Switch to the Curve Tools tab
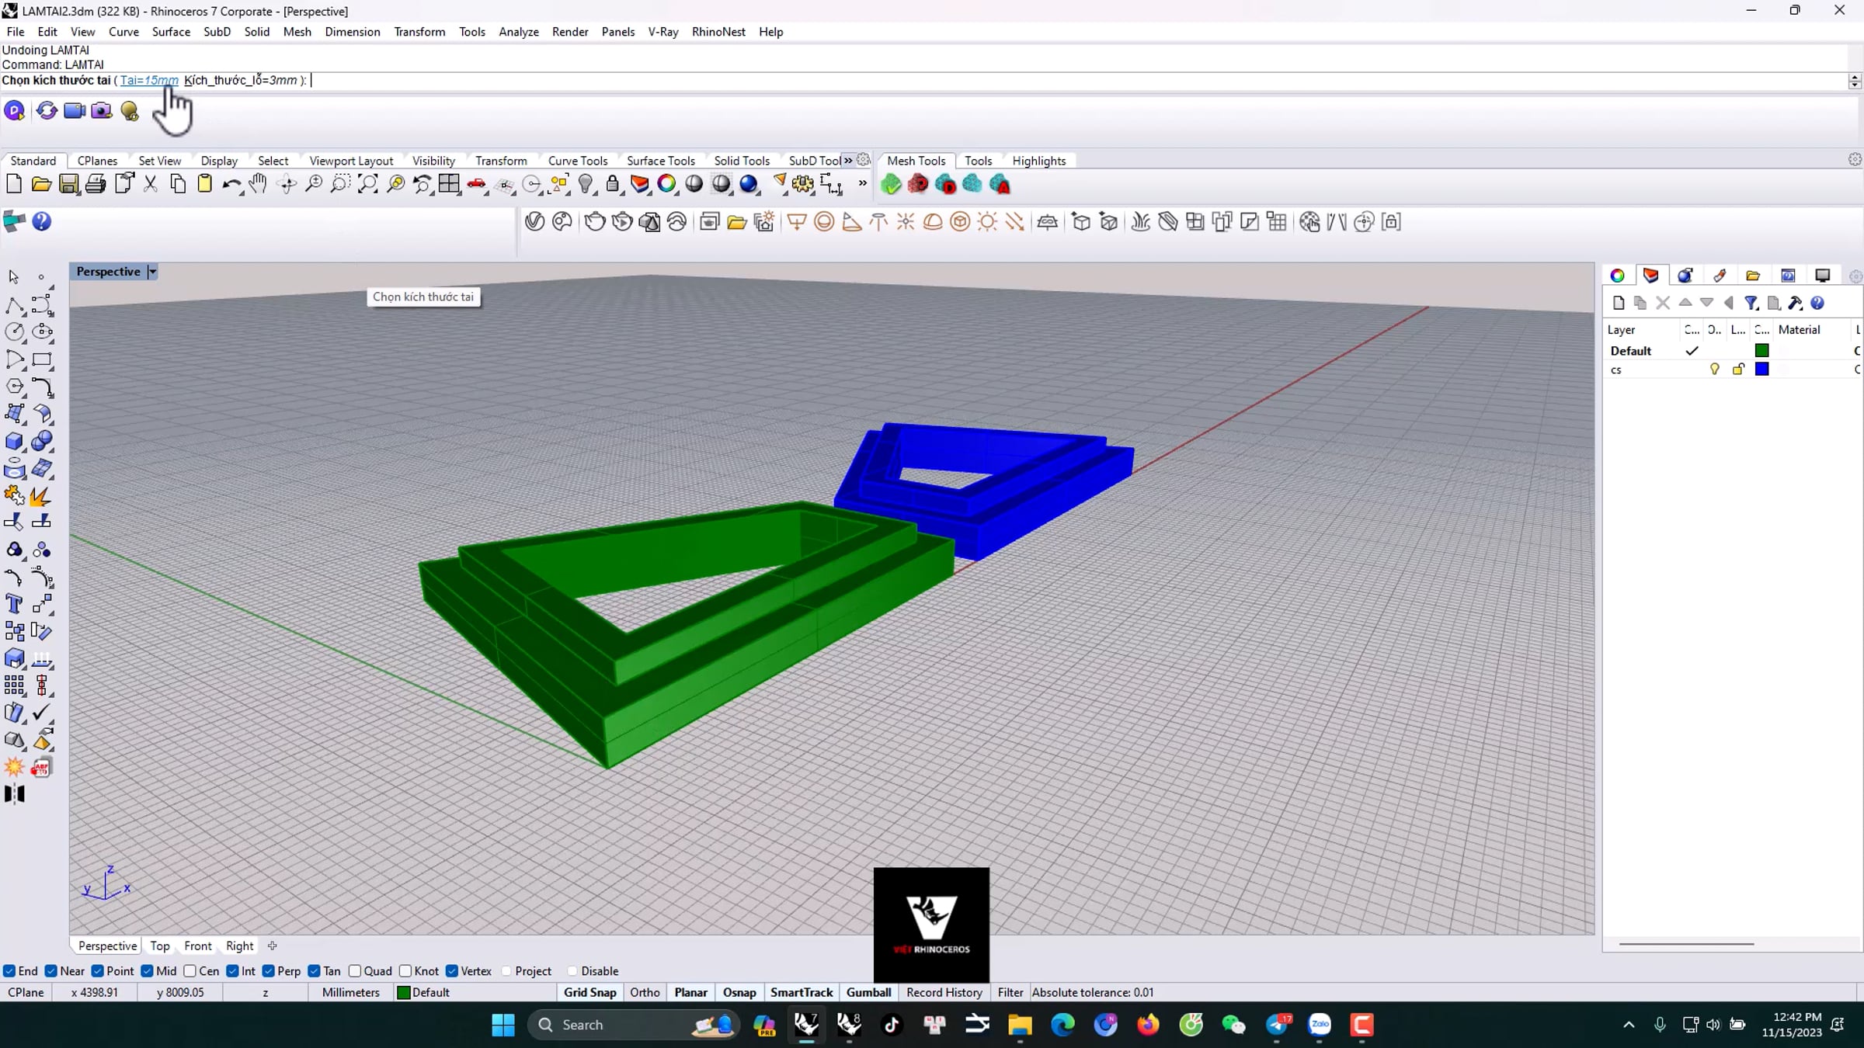This screenshot has width=1864, height=1048. click(x=577, y=161)
